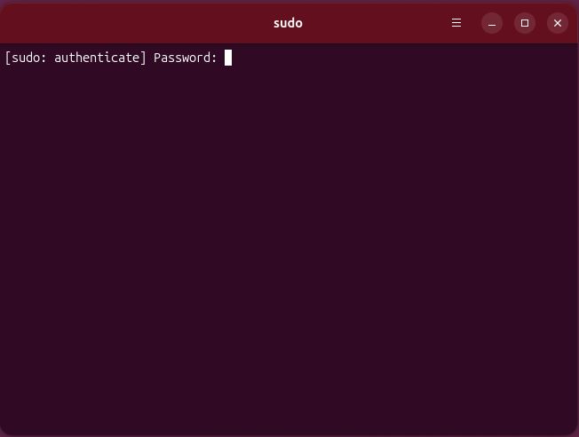Image resolution: width=579 pixels, height=437 pixels.
Task: Click the center of the blank terminal output
Action: [289, 239]
